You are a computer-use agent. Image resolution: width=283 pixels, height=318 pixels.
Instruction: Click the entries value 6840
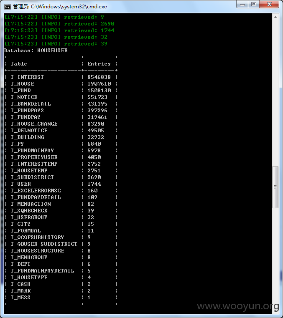pyautogui.click(x=94, y=144)
